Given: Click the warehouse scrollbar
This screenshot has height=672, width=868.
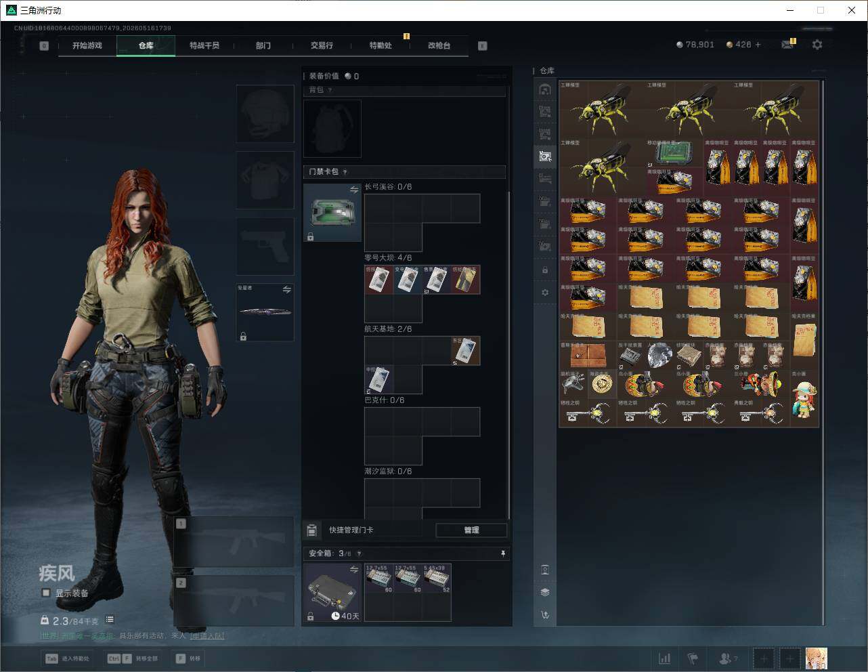Looking at the screenshot, I should click(823, 352).
